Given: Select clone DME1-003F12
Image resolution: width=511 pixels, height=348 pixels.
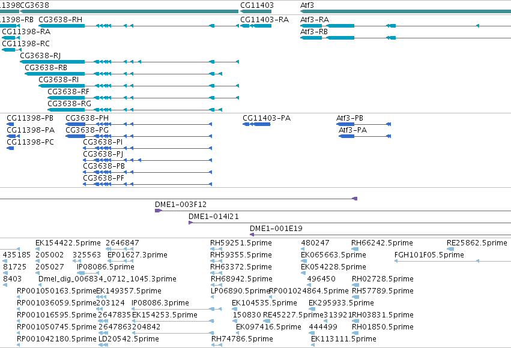Looking at the screenshot, I should point(181,205).
